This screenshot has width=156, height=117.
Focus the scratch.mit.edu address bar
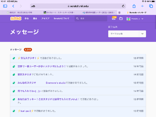(x=78, y=6)
